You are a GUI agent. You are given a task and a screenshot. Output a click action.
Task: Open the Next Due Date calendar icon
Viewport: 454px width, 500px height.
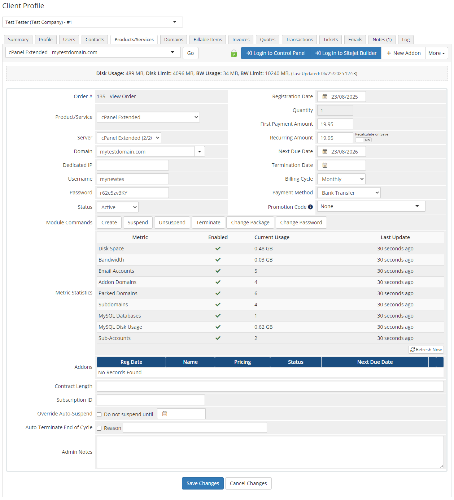pos(325,152)
